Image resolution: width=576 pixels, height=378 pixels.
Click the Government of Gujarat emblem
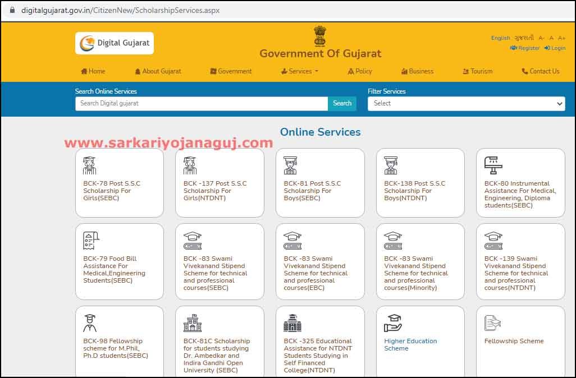click(319, 36)
